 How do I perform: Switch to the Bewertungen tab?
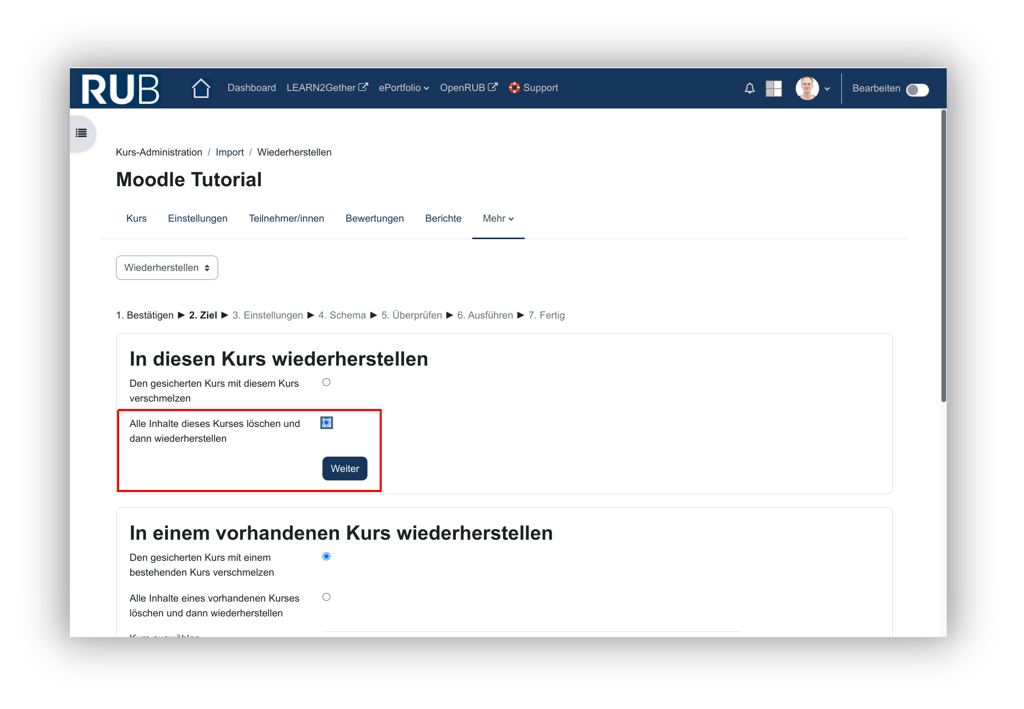374,219
